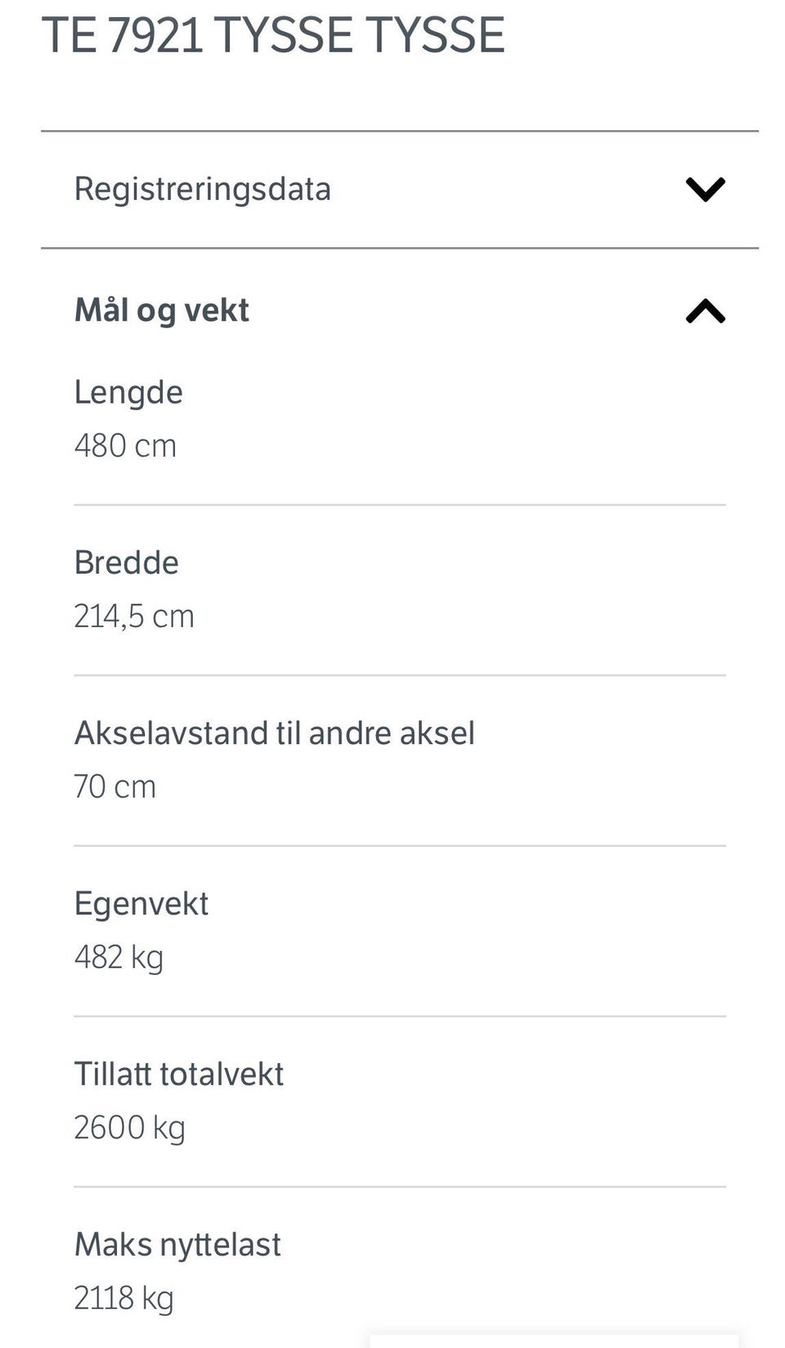785x1348 pixels.
Task: Click the 480 cm length value
Action: click(125, 446)
